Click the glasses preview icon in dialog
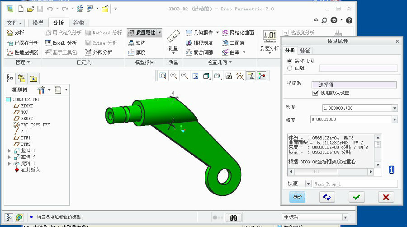The image size is (407, 227). pyautogui.click(x=297, y=197)
